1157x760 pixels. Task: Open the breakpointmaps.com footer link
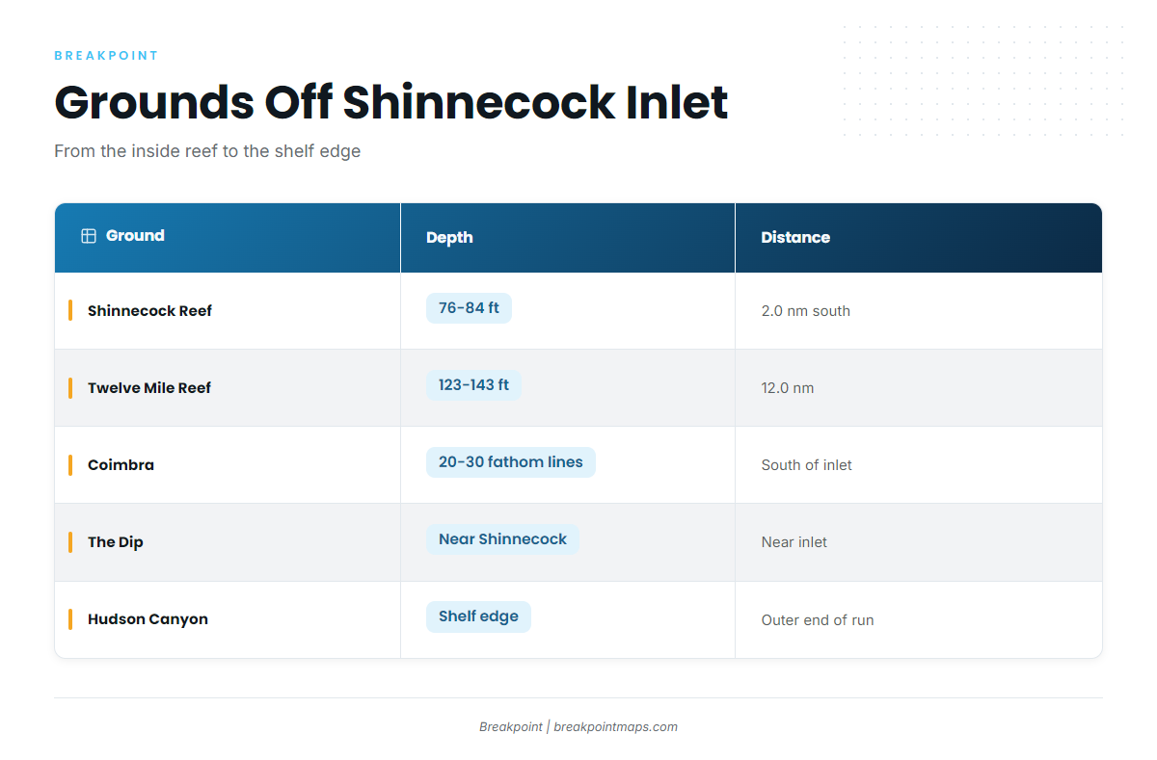click(x=615, y=727)
